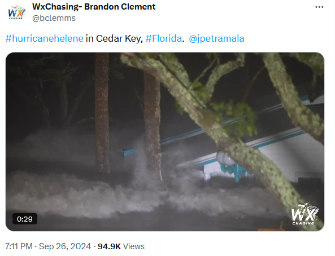Click the 94.9K Views count

click(x=121, y=246)
